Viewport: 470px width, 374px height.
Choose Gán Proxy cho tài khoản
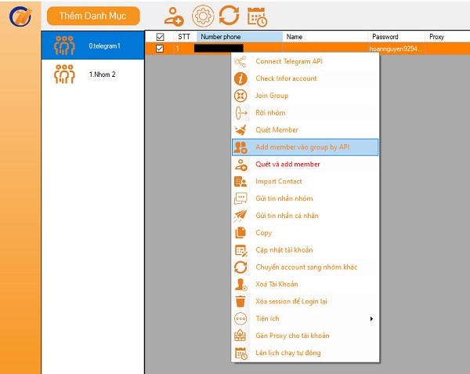(305, 336)
